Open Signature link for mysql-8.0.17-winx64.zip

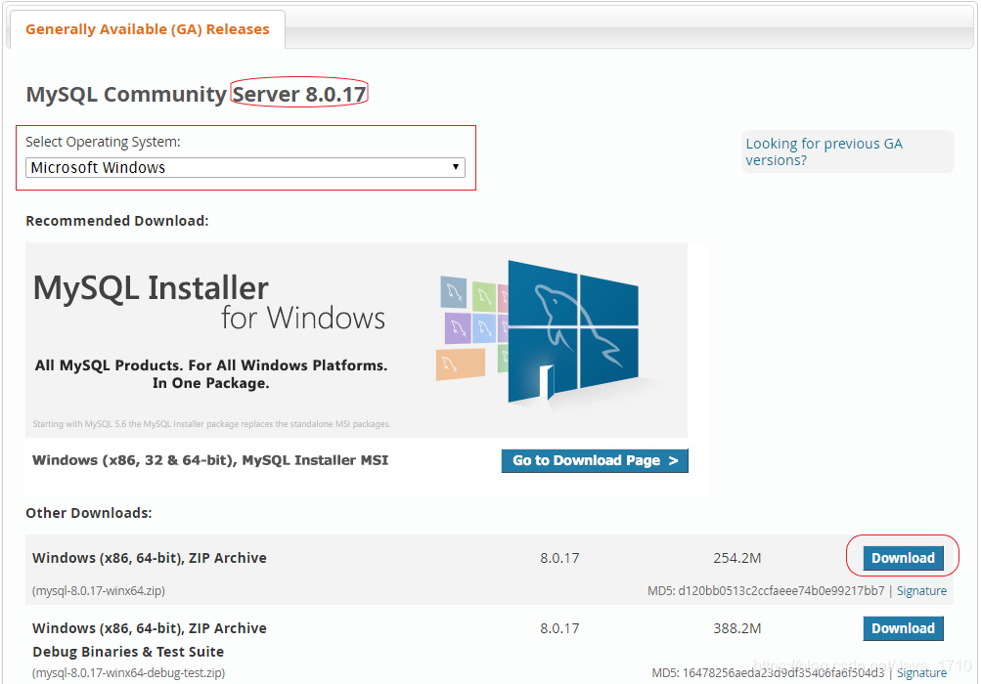(921, 591)
